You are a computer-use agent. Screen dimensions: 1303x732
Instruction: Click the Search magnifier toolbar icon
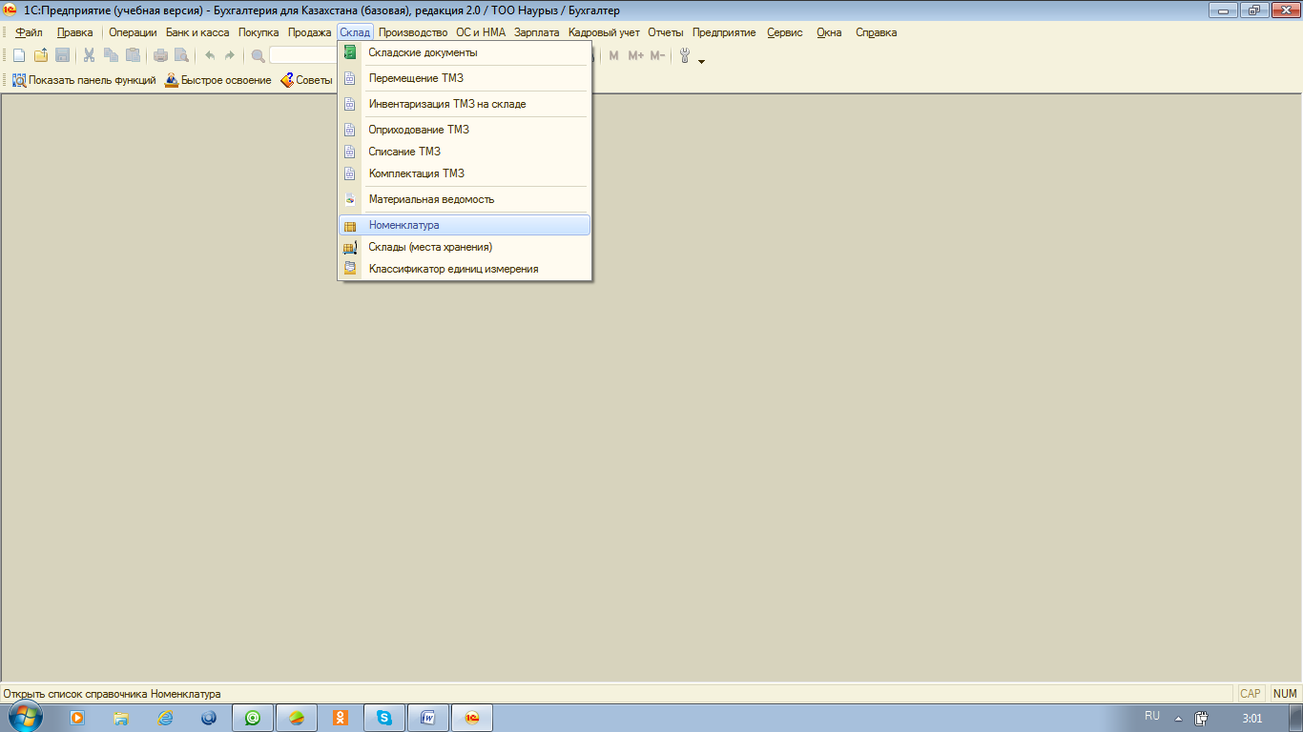coord(258,55)
